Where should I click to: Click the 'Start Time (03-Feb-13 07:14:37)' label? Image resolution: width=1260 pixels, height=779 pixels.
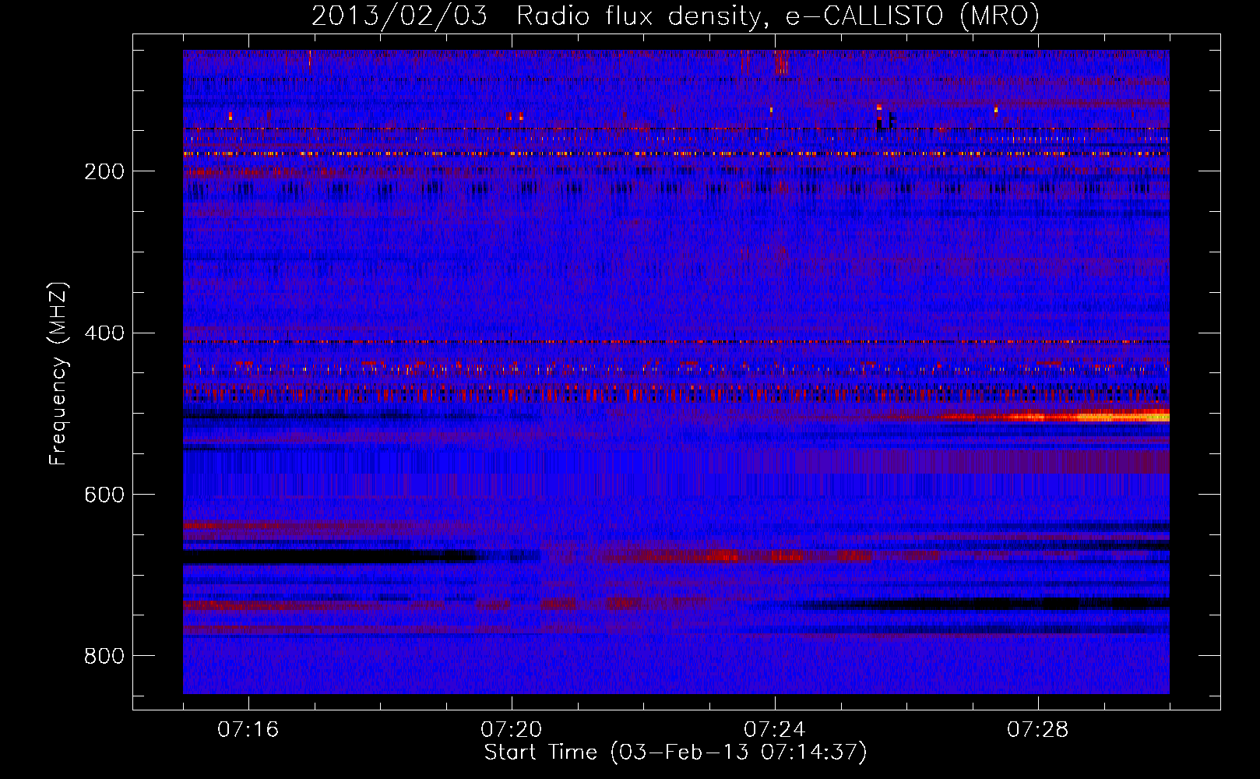click(x=675, y=753)
